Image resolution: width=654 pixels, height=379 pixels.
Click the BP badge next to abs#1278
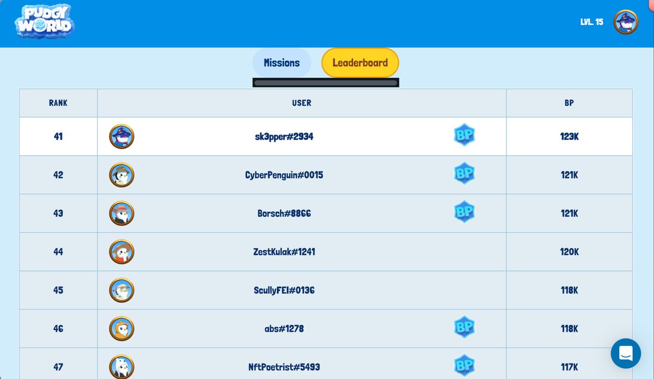click(465, 327)
